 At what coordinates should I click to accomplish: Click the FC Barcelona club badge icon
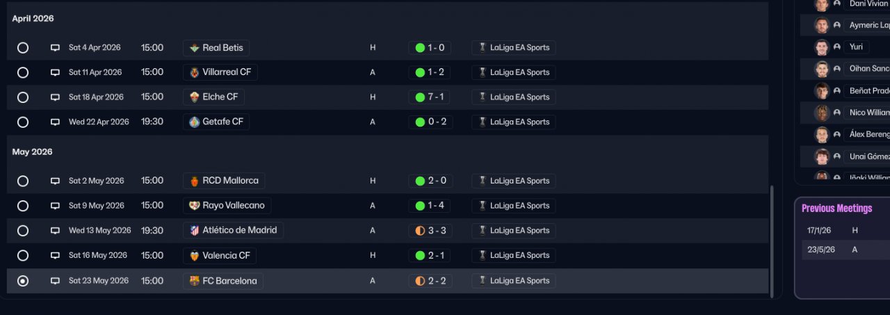point(195,281)
